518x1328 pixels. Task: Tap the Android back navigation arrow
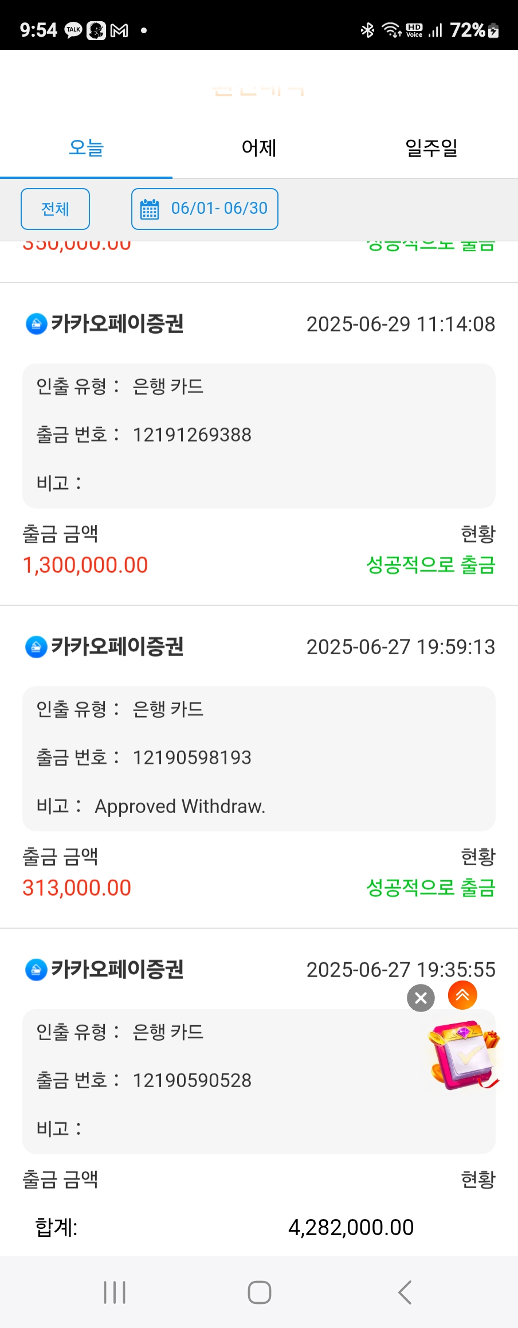(x=405, y=1292)
